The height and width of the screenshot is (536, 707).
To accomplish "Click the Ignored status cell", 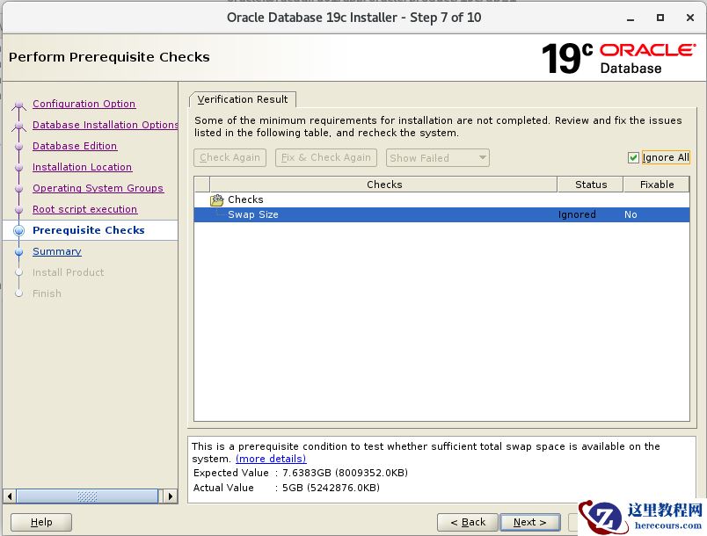I will pyautogui.click(x=577, y=214).
